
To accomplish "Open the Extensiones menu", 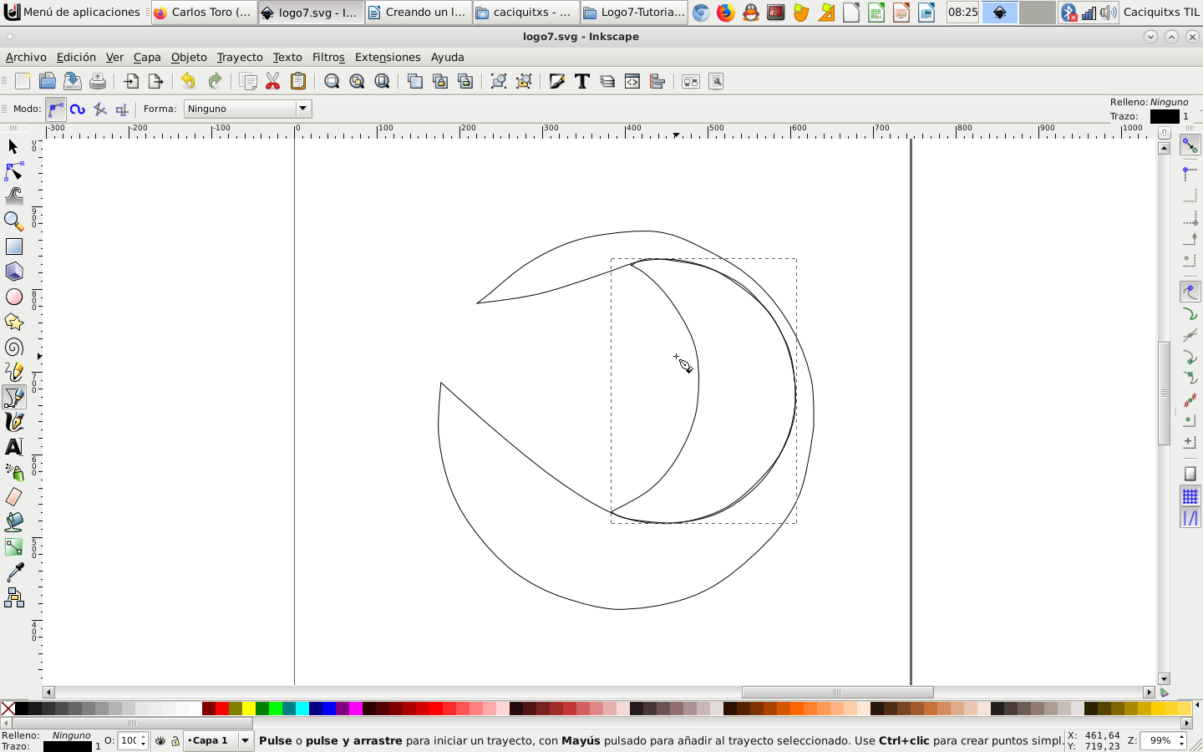I will point(388,57).
